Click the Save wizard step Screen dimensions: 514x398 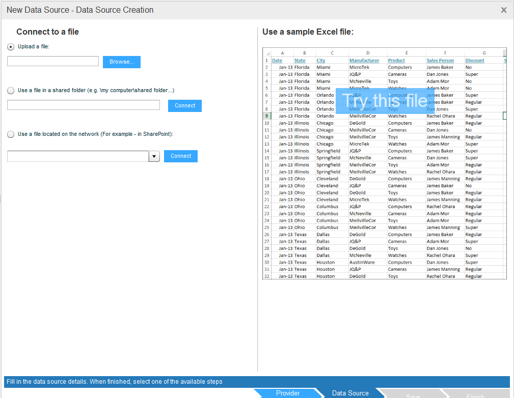coord(413,394)
